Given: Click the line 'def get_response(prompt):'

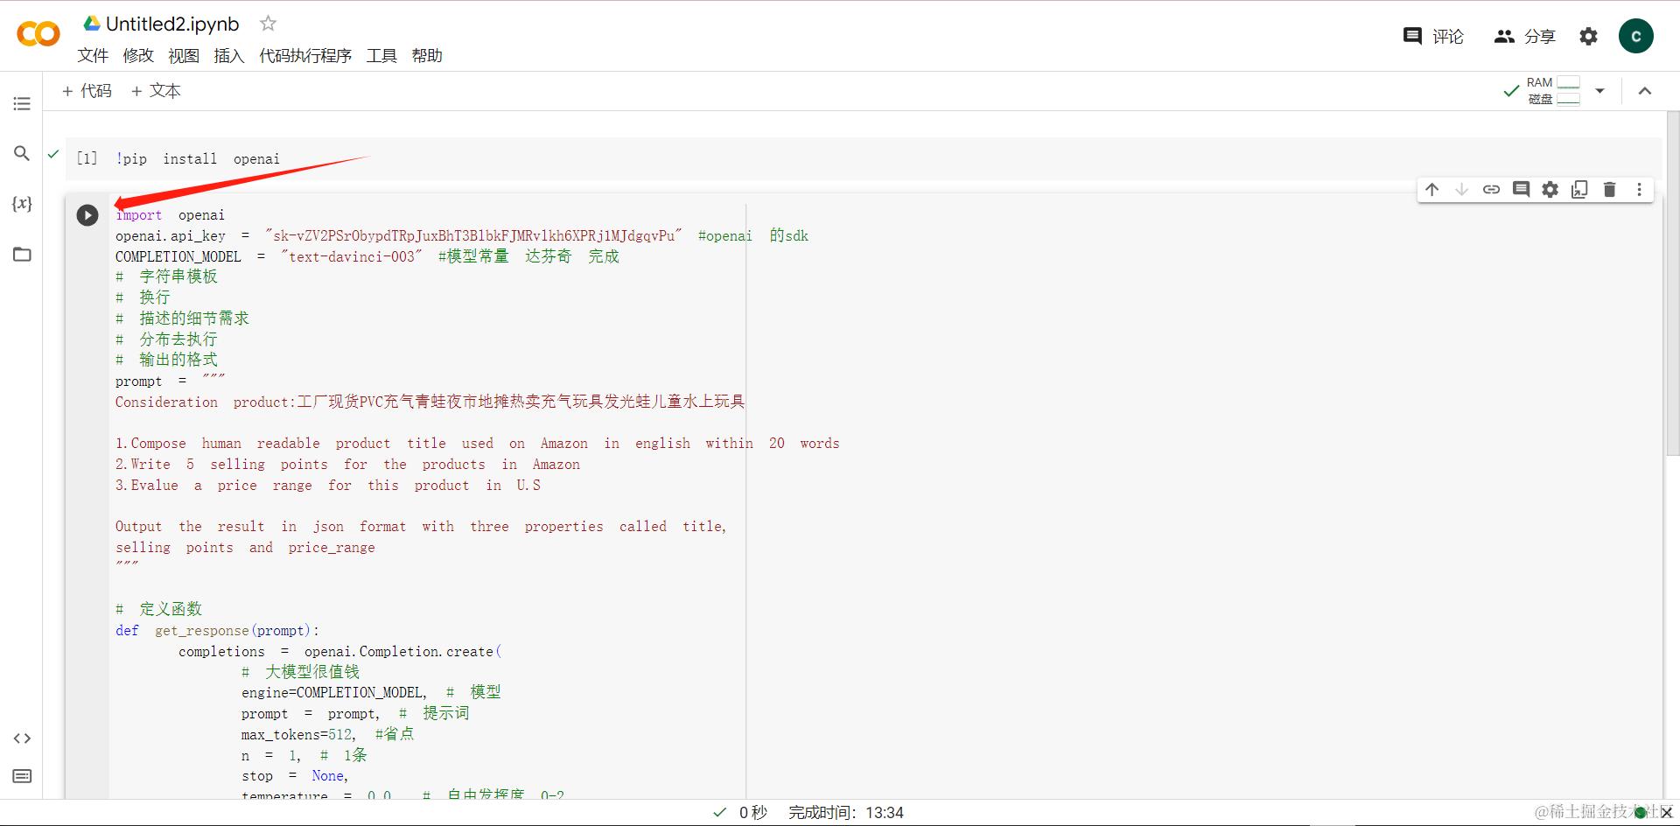Looking at the screenshot, I should (217, 631).
